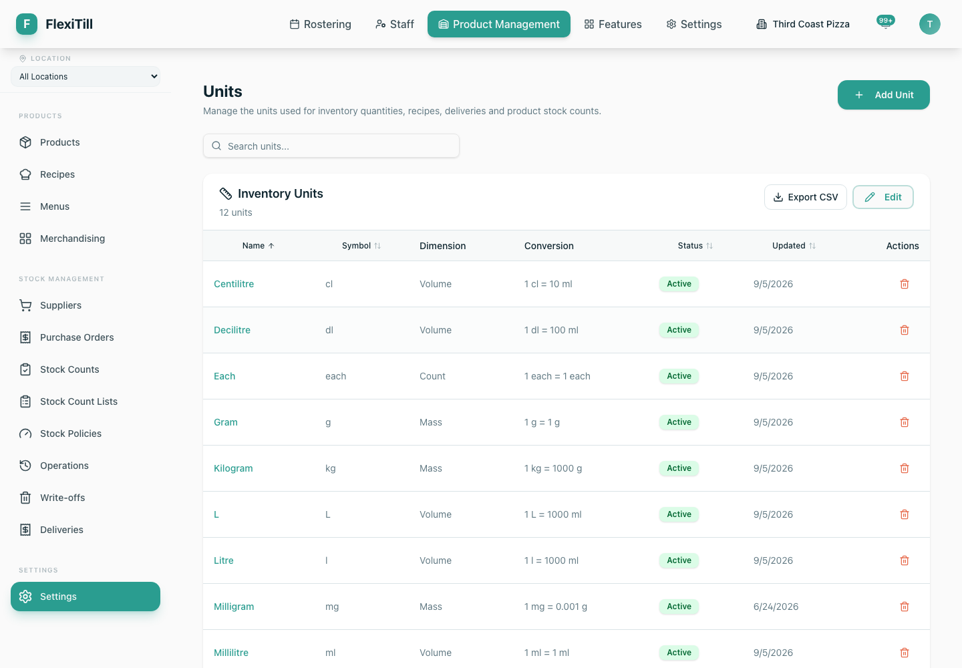Go to Merchandising in sidebar
The width and height of the screenshot is (962, 668).
pyautogui.click(x=86, y=238)
